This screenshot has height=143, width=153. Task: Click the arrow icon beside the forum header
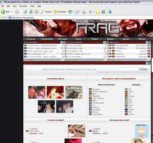(106, 42)
